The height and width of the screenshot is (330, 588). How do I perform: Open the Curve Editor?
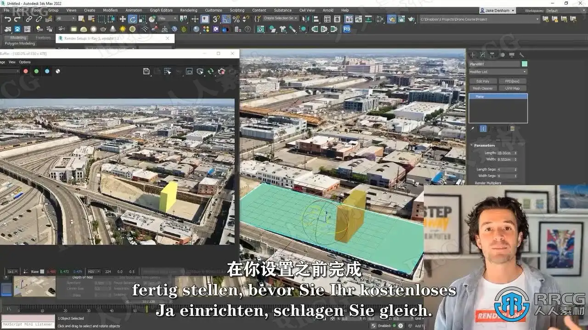[359, 19]
